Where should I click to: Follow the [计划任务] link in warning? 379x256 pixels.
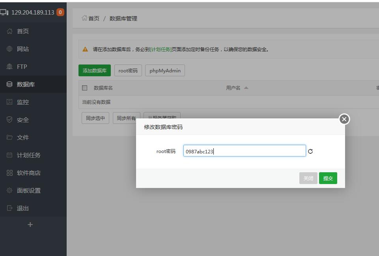(161, 50)
